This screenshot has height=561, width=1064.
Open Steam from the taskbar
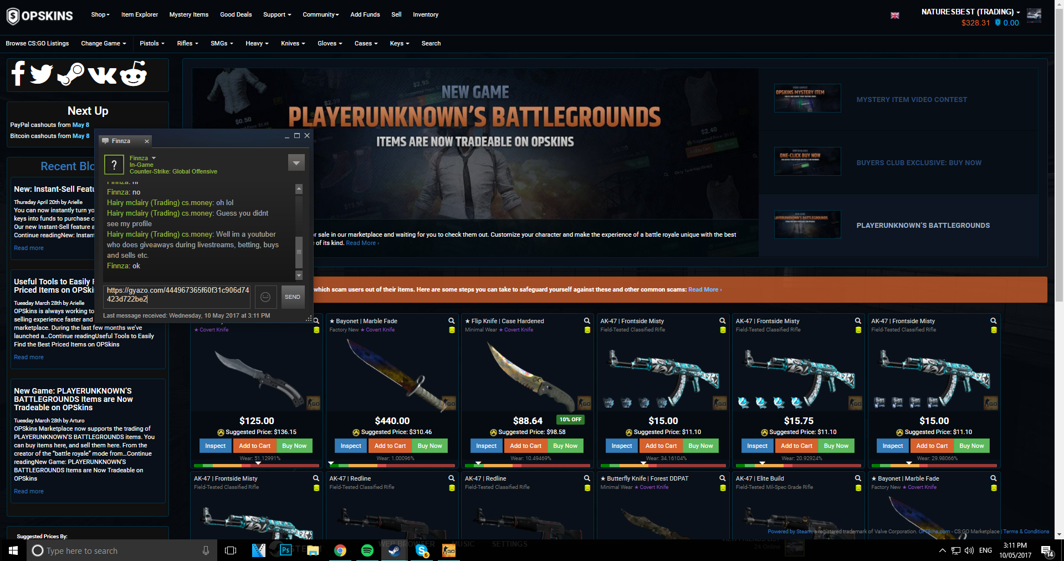395,550
